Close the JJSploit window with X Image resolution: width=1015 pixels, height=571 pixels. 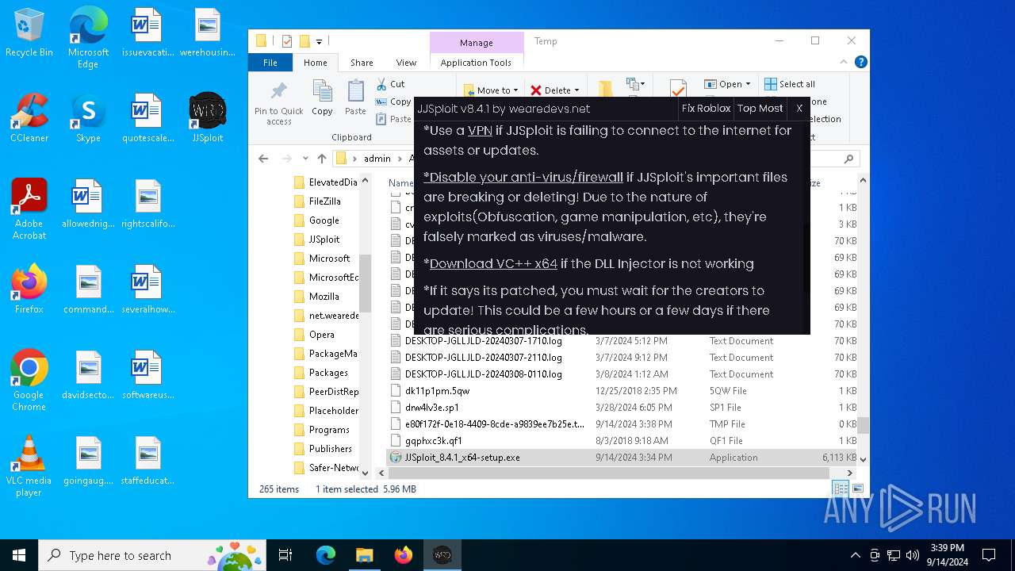pos(799,109)
